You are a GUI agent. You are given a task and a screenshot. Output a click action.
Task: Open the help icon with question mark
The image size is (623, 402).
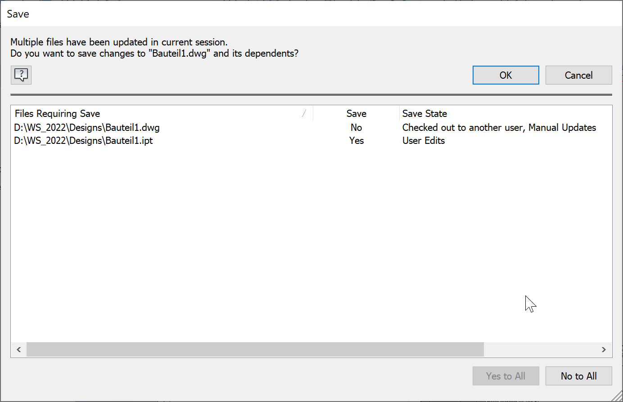click(21, 75)
